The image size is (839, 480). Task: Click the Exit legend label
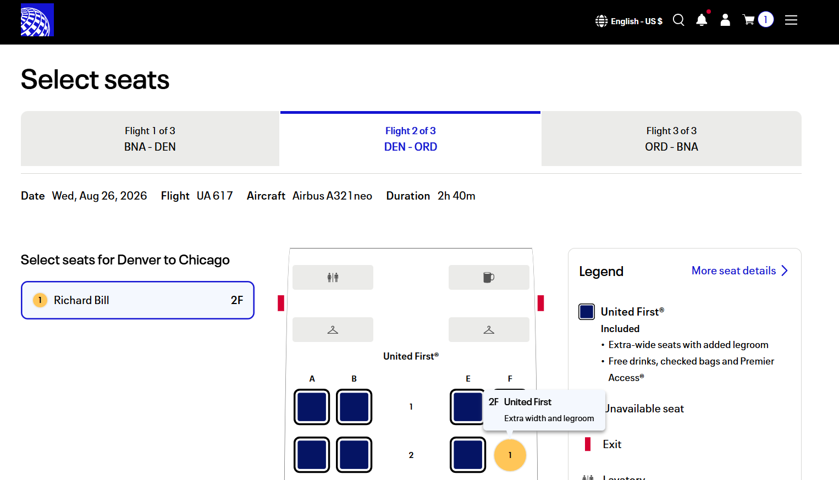(612, 444)
